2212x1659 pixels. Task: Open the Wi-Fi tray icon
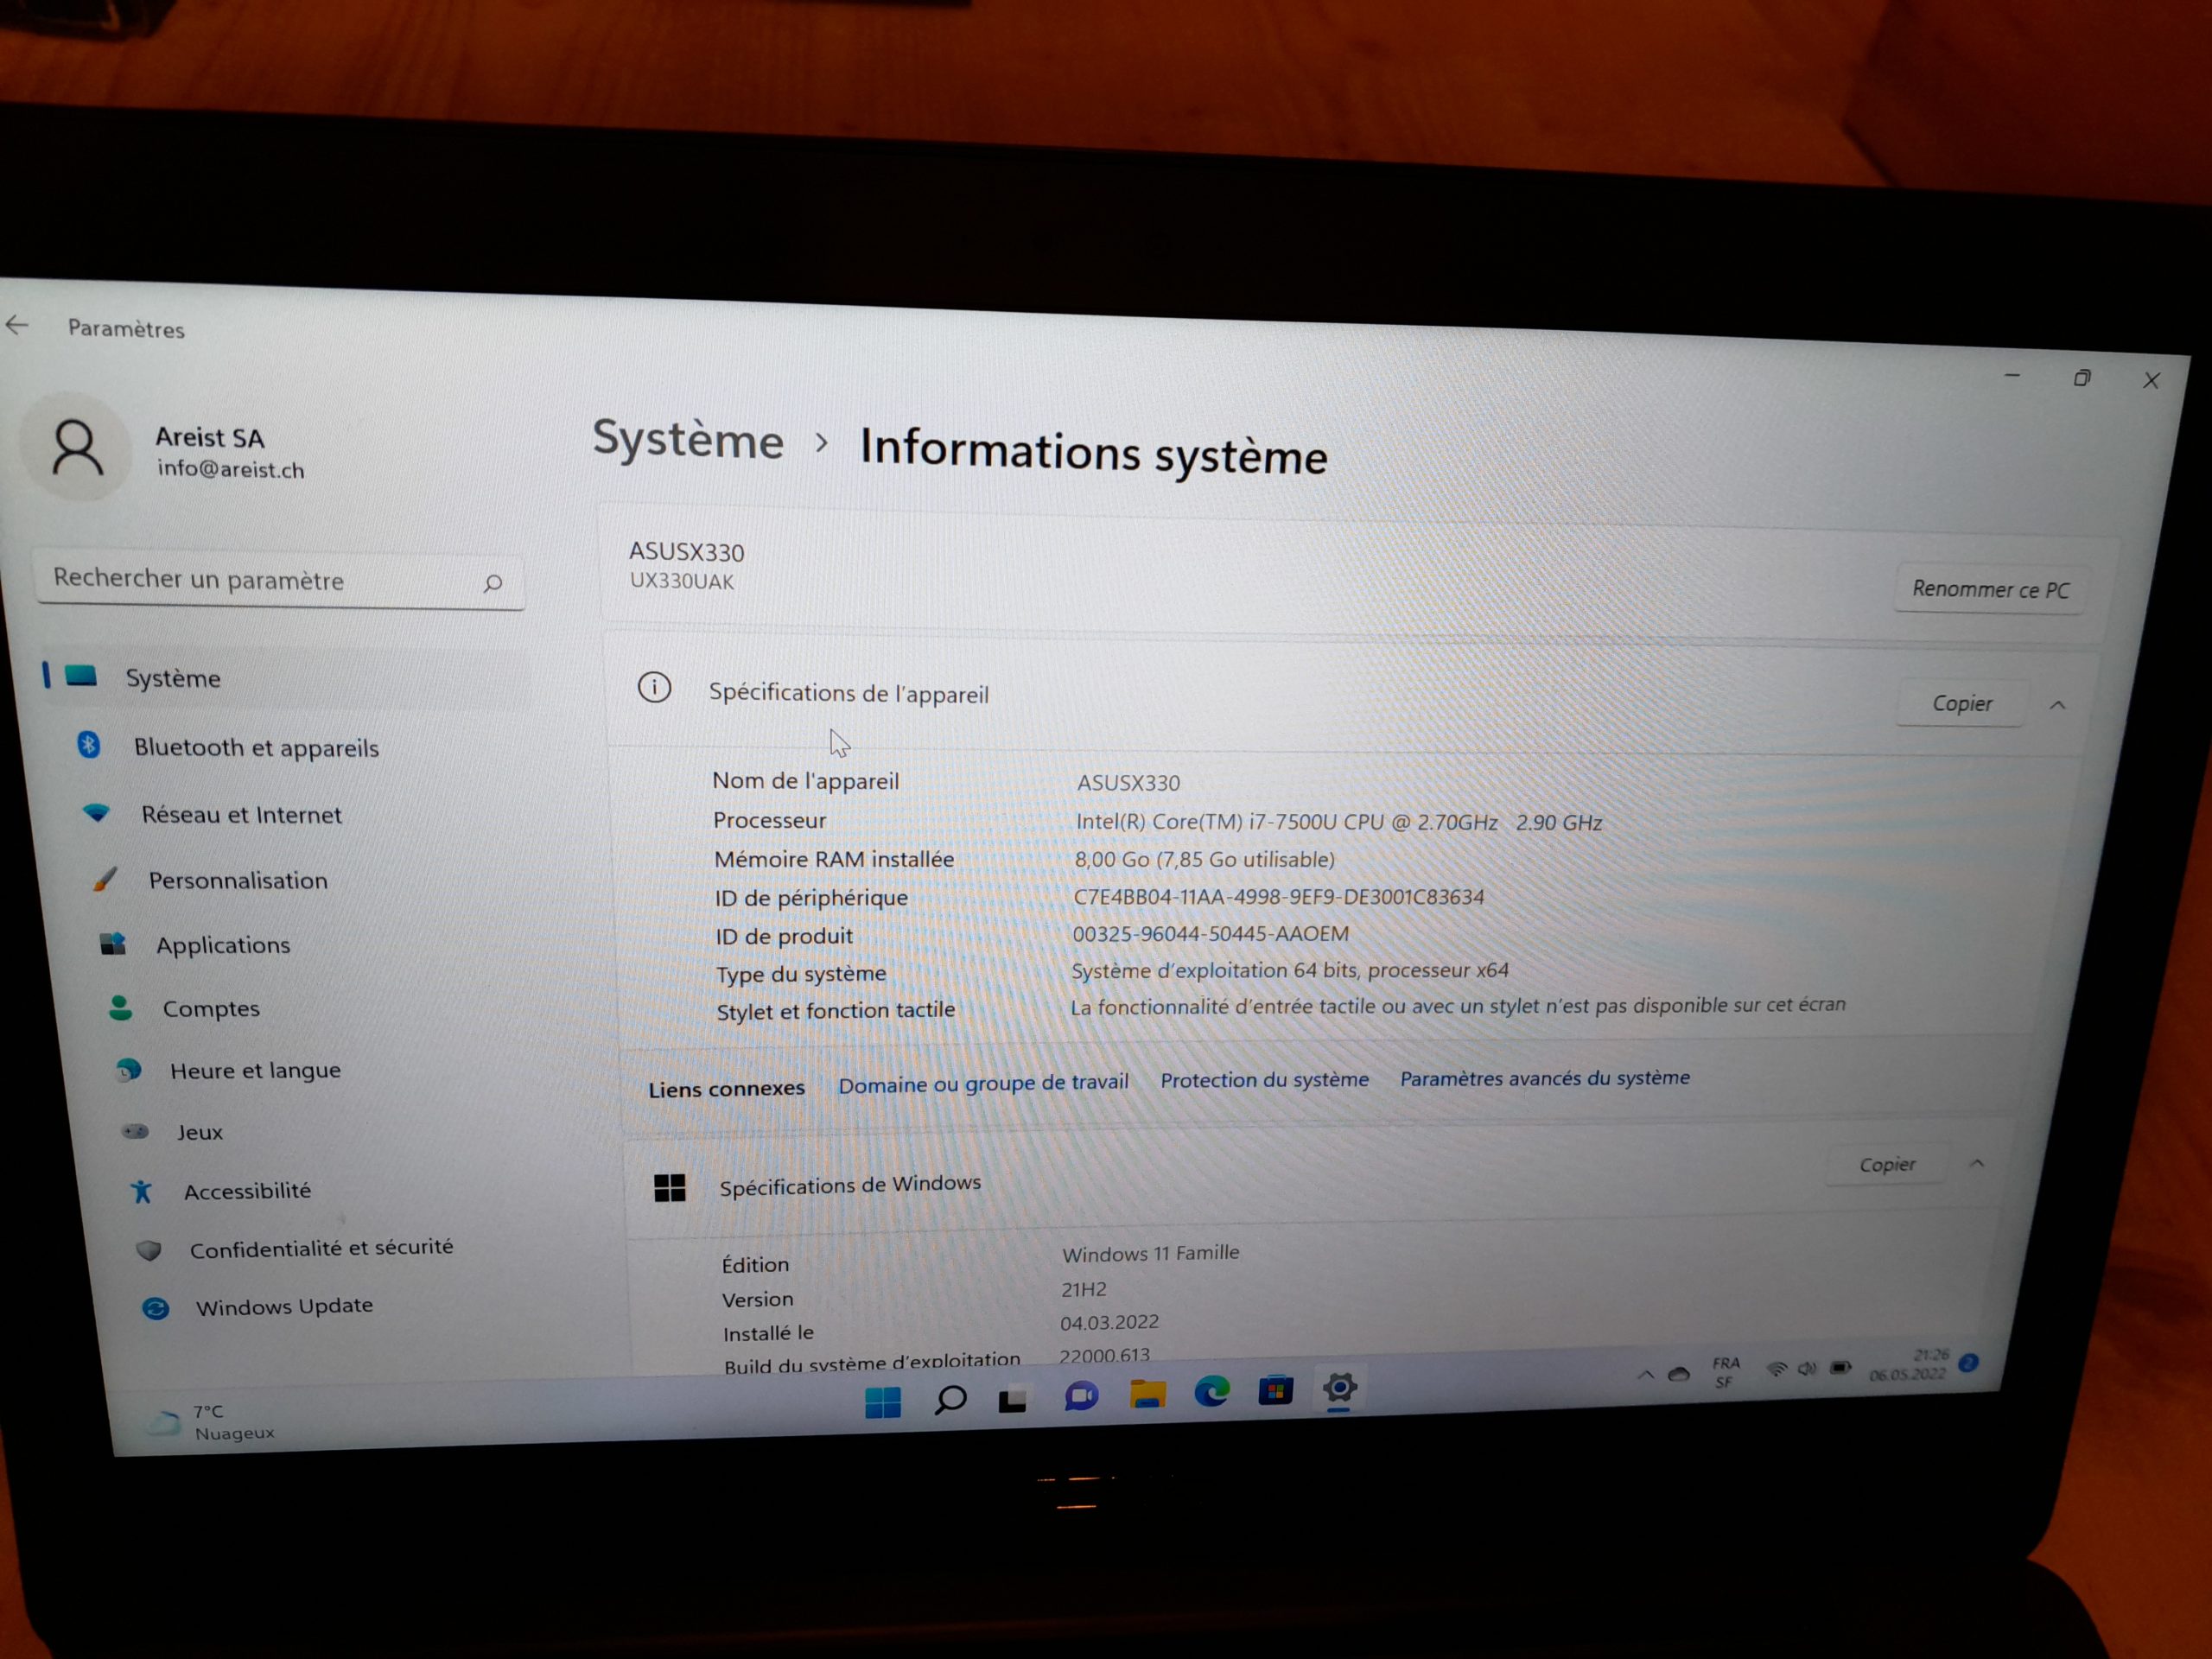pos(1777,1369)
